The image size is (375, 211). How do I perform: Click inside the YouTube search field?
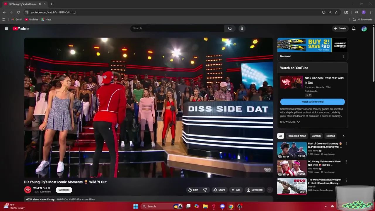point(177,28)
